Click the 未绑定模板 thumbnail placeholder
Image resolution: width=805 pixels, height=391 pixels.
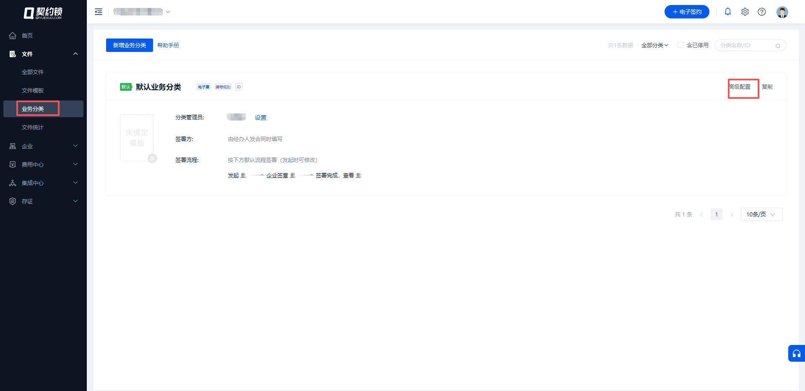(137, 138)
